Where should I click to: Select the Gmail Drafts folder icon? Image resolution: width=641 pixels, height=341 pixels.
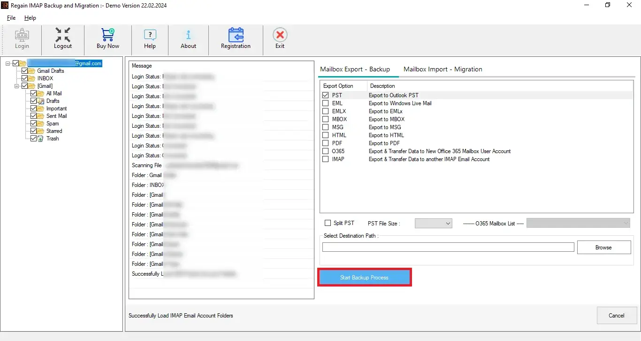point(32,71)
